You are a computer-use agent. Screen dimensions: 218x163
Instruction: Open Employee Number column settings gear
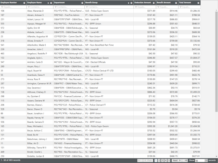[24, 3]
